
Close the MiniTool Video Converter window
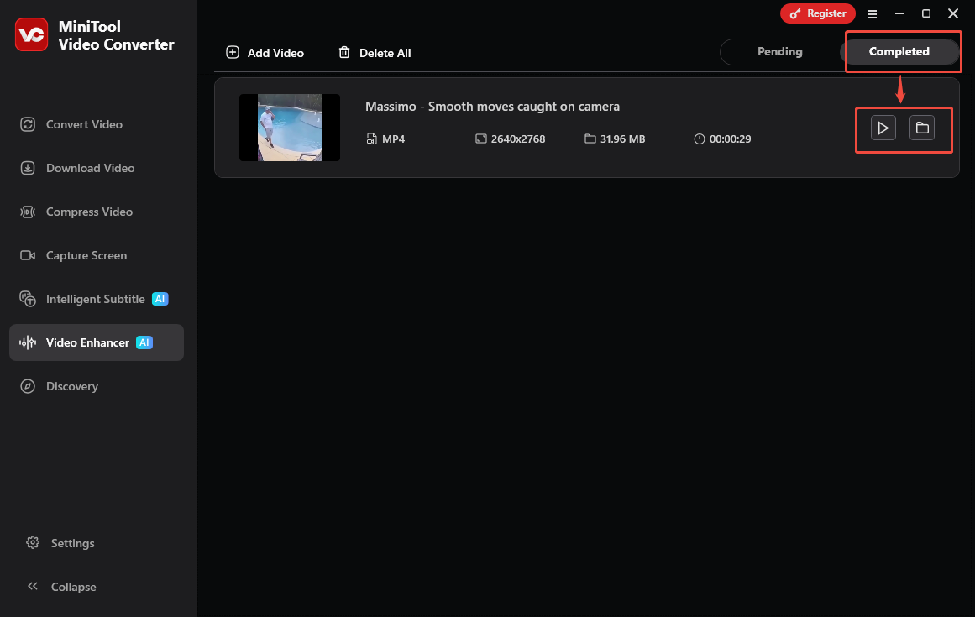(x=952, y=13)
